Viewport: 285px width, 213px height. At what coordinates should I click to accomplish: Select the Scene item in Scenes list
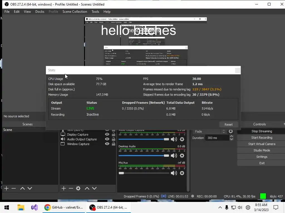(x=30, y=130)
